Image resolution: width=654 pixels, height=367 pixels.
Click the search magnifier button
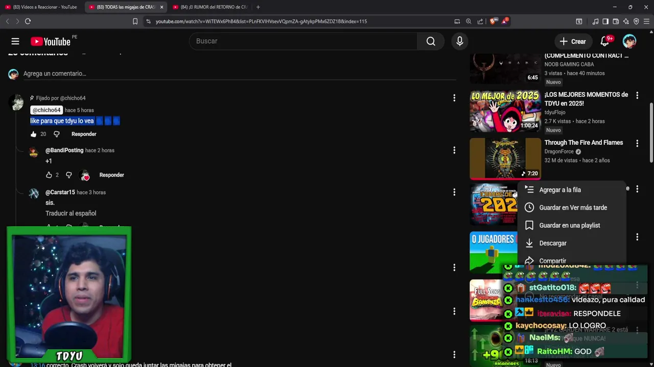(x=431, y=41)
